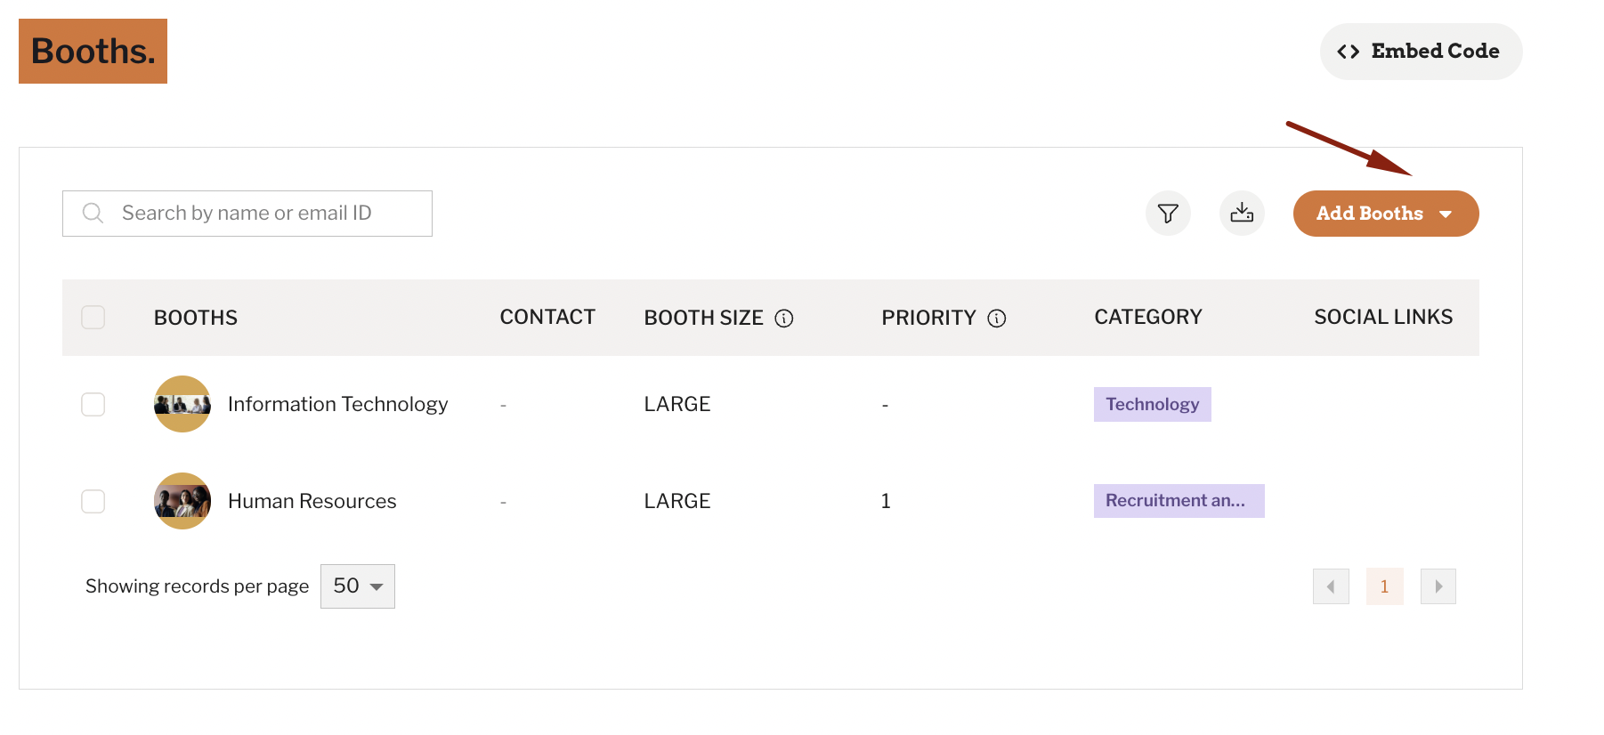Toggle the select-all booths checkbox
Viewport: 1604px width, 735px height.
[x=93, y=318]
